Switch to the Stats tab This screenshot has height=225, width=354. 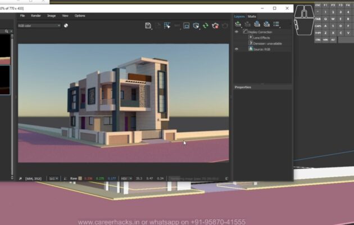pyautogui.click(x=252, y=16)
